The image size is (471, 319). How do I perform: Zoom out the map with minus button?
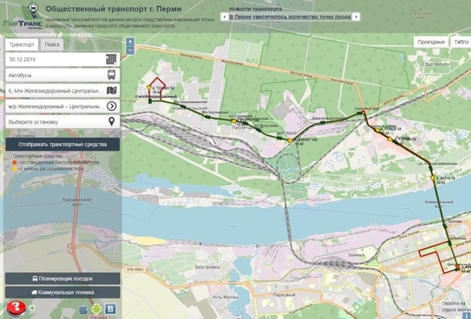(130, 51)
